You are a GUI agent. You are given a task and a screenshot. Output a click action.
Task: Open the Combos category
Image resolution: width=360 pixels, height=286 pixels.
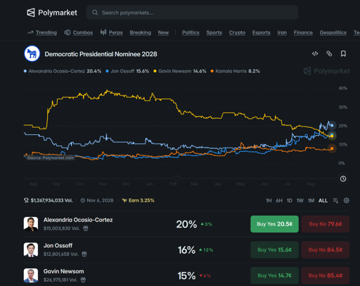point(83,33)
